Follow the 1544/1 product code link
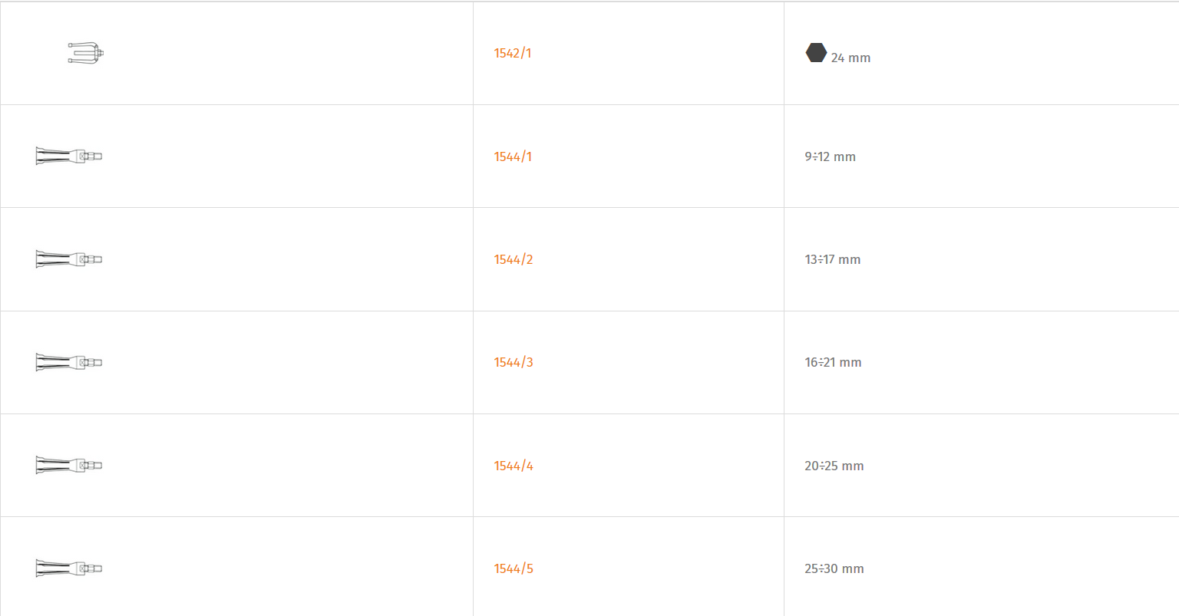This screenshot has width=1179, height=616. (512, 156)
